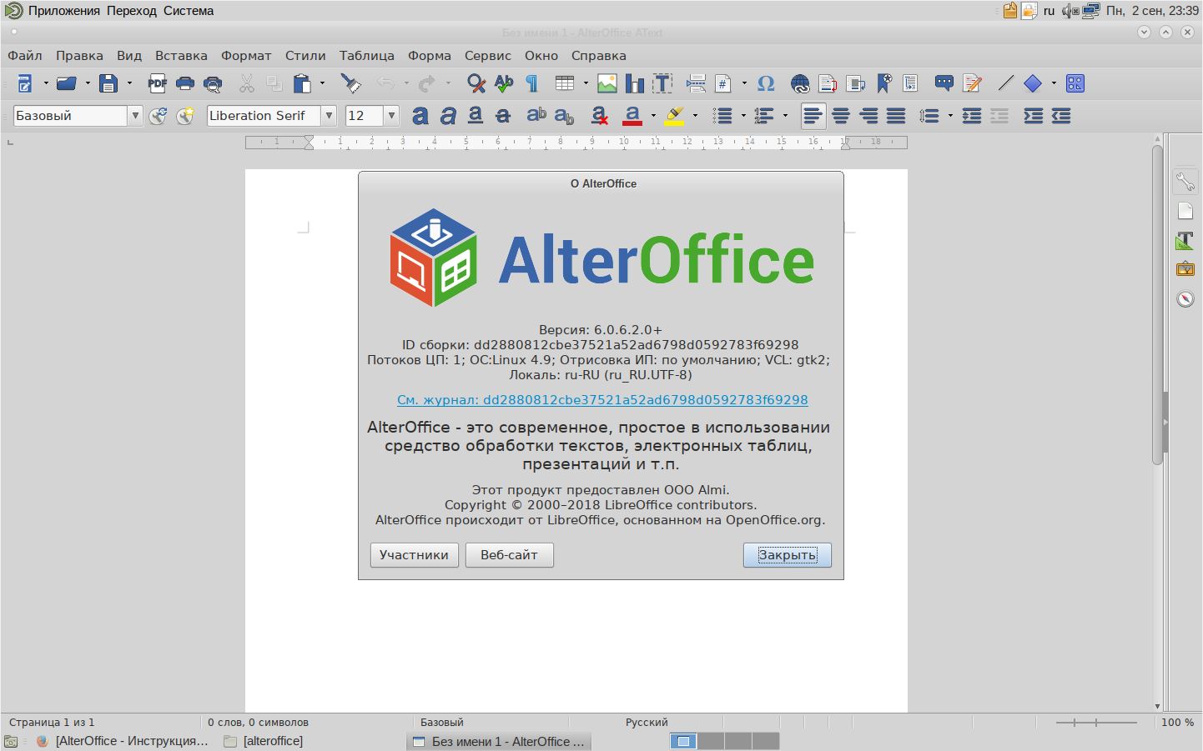Viewport: 1203px width, 751px height.
Task: Click the Clear direct formatting icon
Action: [x=598, y=116]
